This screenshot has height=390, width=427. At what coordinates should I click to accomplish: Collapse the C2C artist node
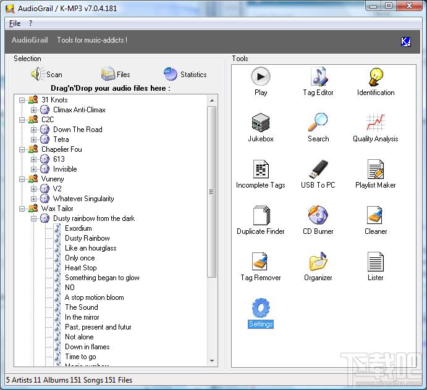(22, 120)
